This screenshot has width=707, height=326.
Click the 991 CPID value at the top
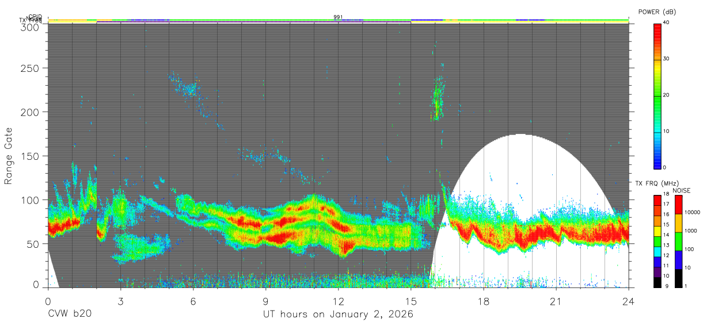pyautogui.click(x=338, y=17)
